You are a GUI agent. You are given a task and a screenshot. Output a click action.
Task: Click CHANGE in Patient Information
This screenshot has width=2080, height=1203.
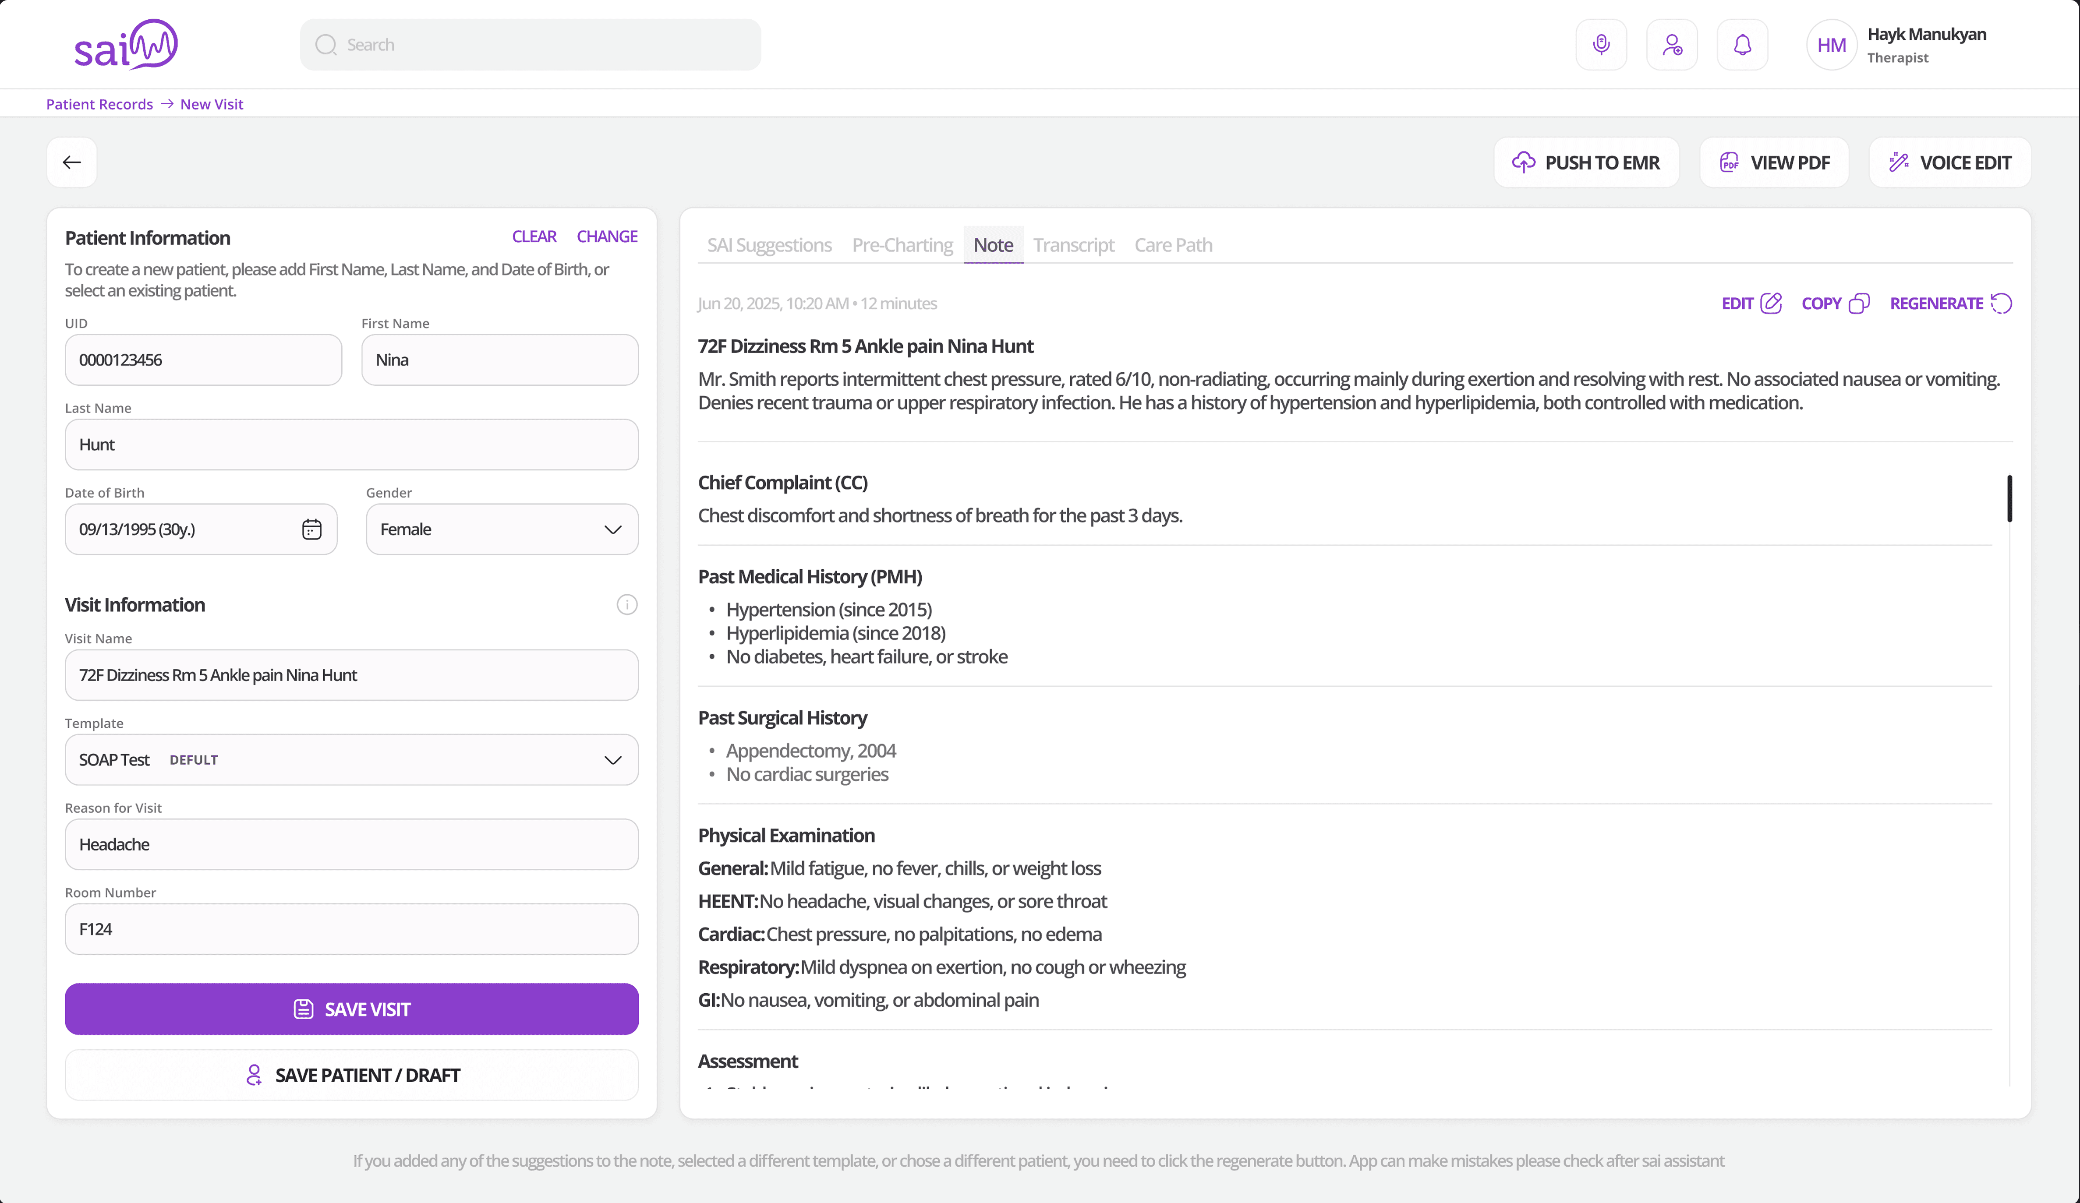(x=607, y=236)
